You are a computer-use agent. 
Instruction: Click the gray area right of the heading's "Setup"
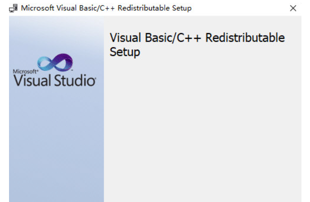[214, 52]
